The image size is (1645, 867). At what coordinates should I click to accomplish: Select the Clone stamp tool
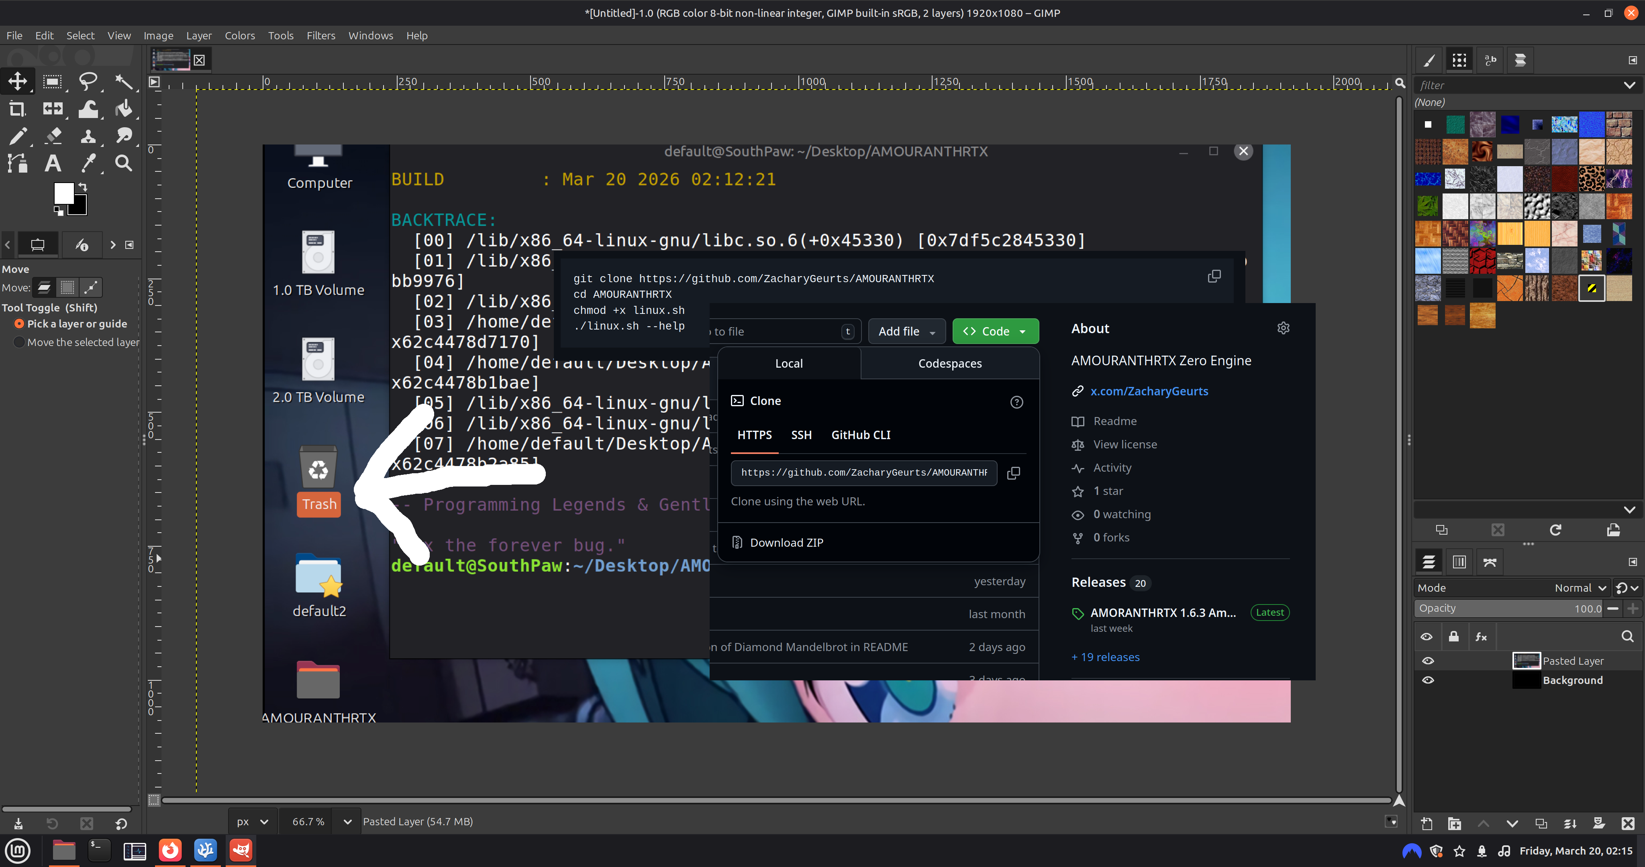(88, 136)
